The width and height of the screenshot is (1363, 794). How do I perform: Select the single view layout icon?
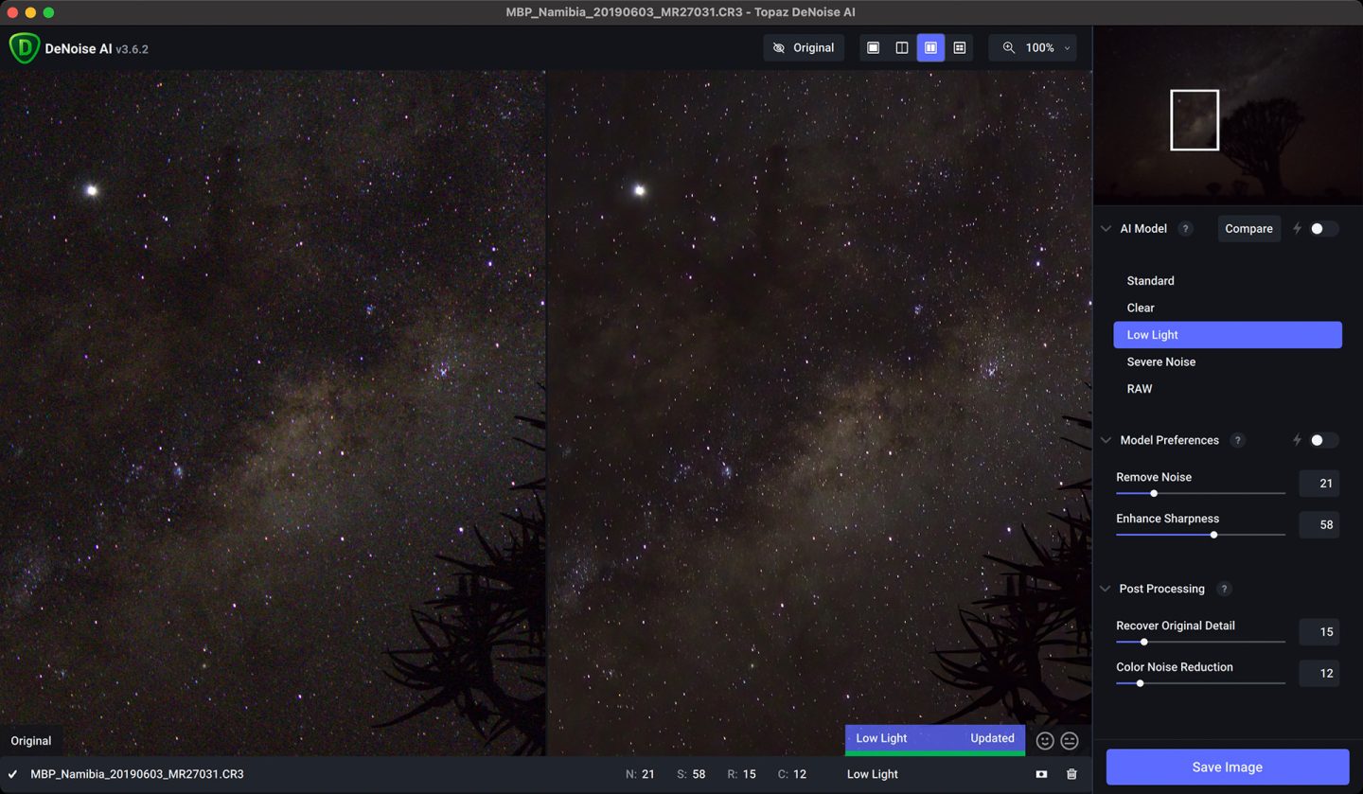click(x=873, y=48)
